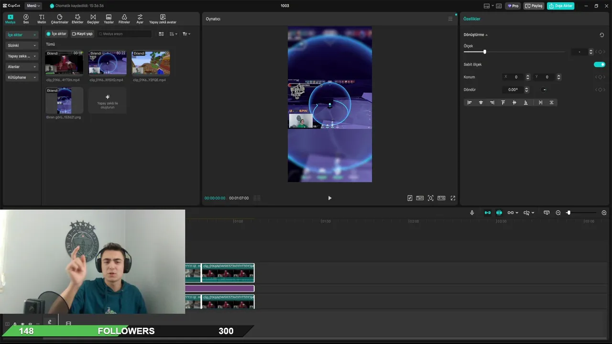This screenshot has height=344, width=612.
Task: Click the Kayıt yap record button
Action: pyautogui.click(x=82, y=34)
